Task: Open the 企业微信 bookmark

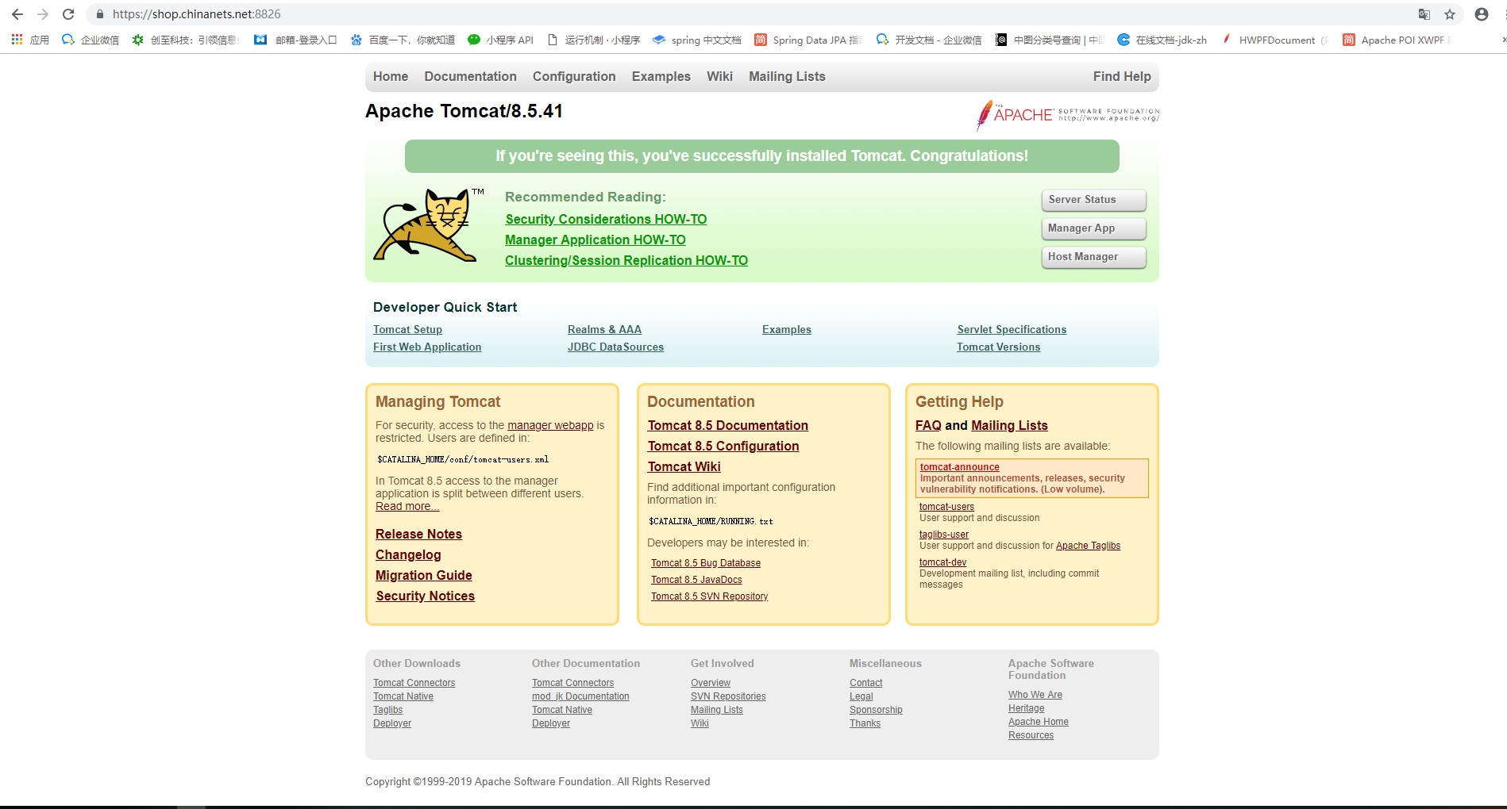Action: point(91,40)
